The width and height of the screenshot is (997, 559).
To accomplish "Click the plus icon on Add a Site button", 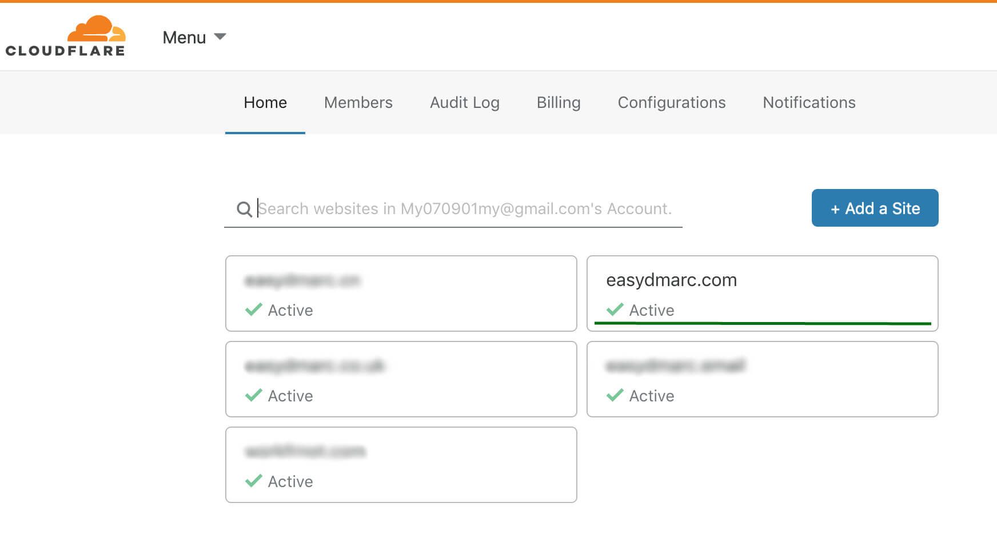I will click(835, 208).
